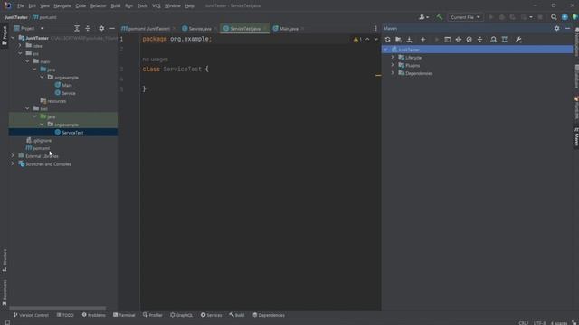Collapse all in Project panel

[x=88, y=28]
